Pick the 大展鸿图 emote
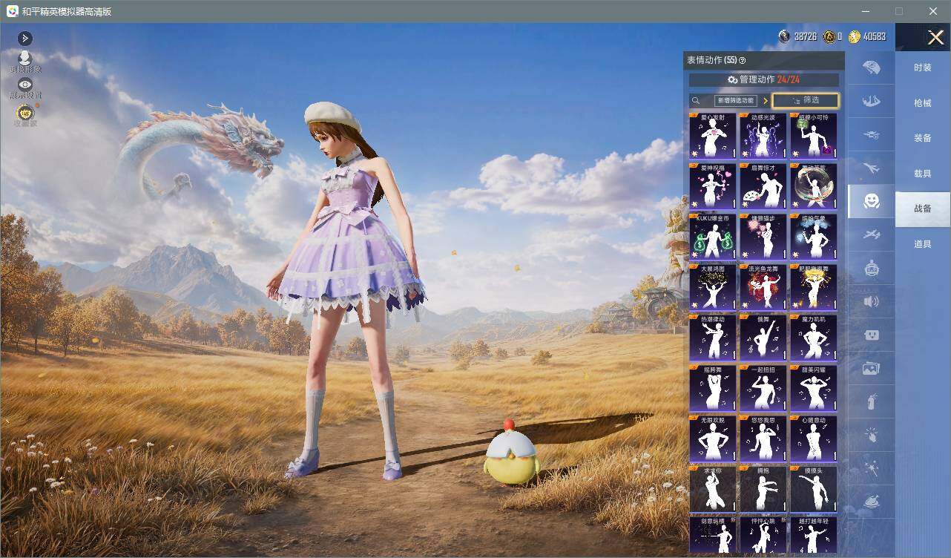Viewport: 951px width, 558px height. coord(713,287)
